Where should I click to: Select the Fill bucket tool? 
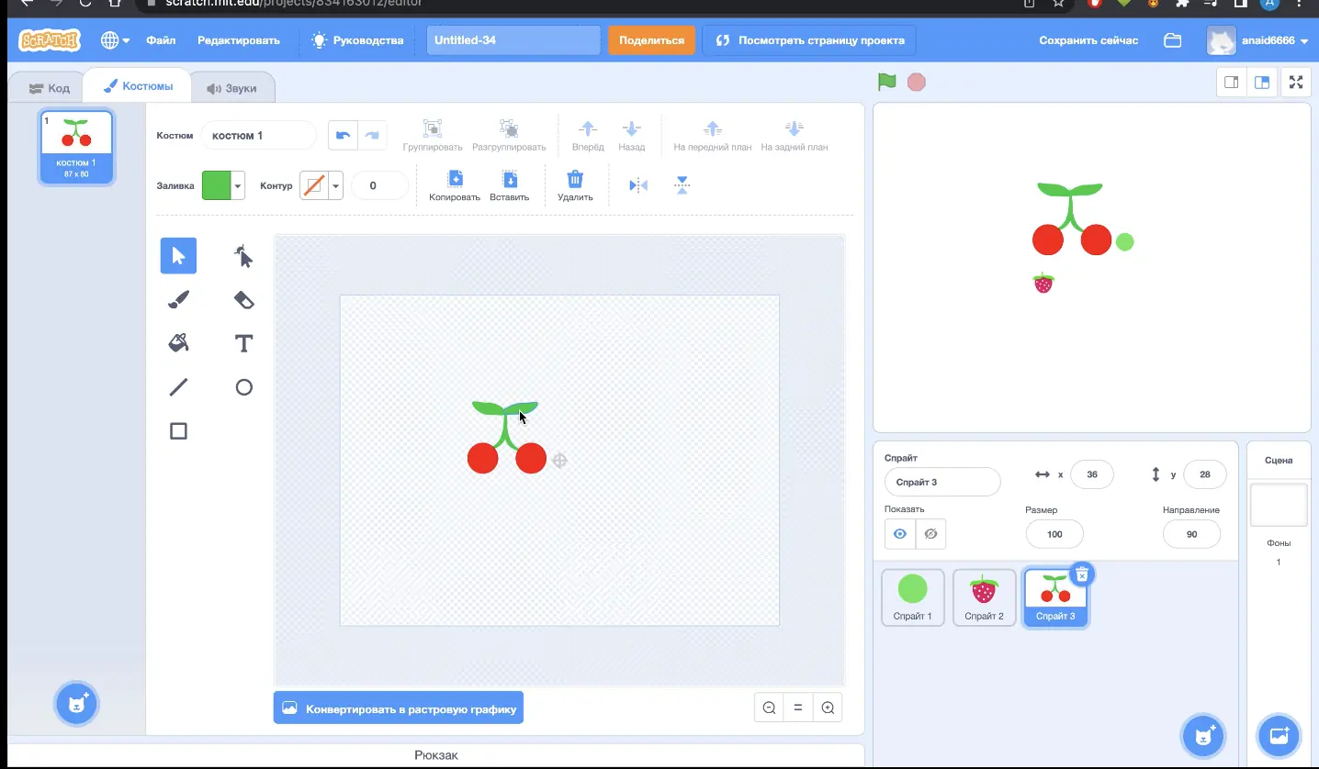[x=178, y=343]
